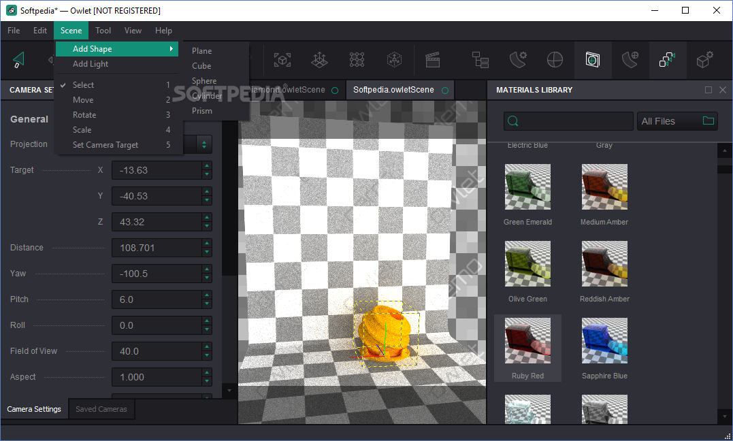This screenshot has width=733, height=441.
Task: Increase the Yaw value
Action: tap(207, 269)
